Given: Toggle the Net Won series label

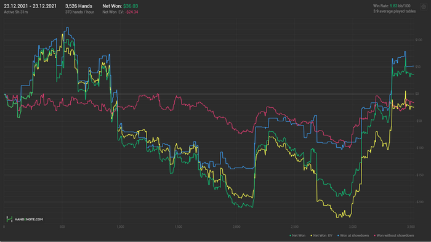Looking at the screenshot, I should click(x=299, y=235).
